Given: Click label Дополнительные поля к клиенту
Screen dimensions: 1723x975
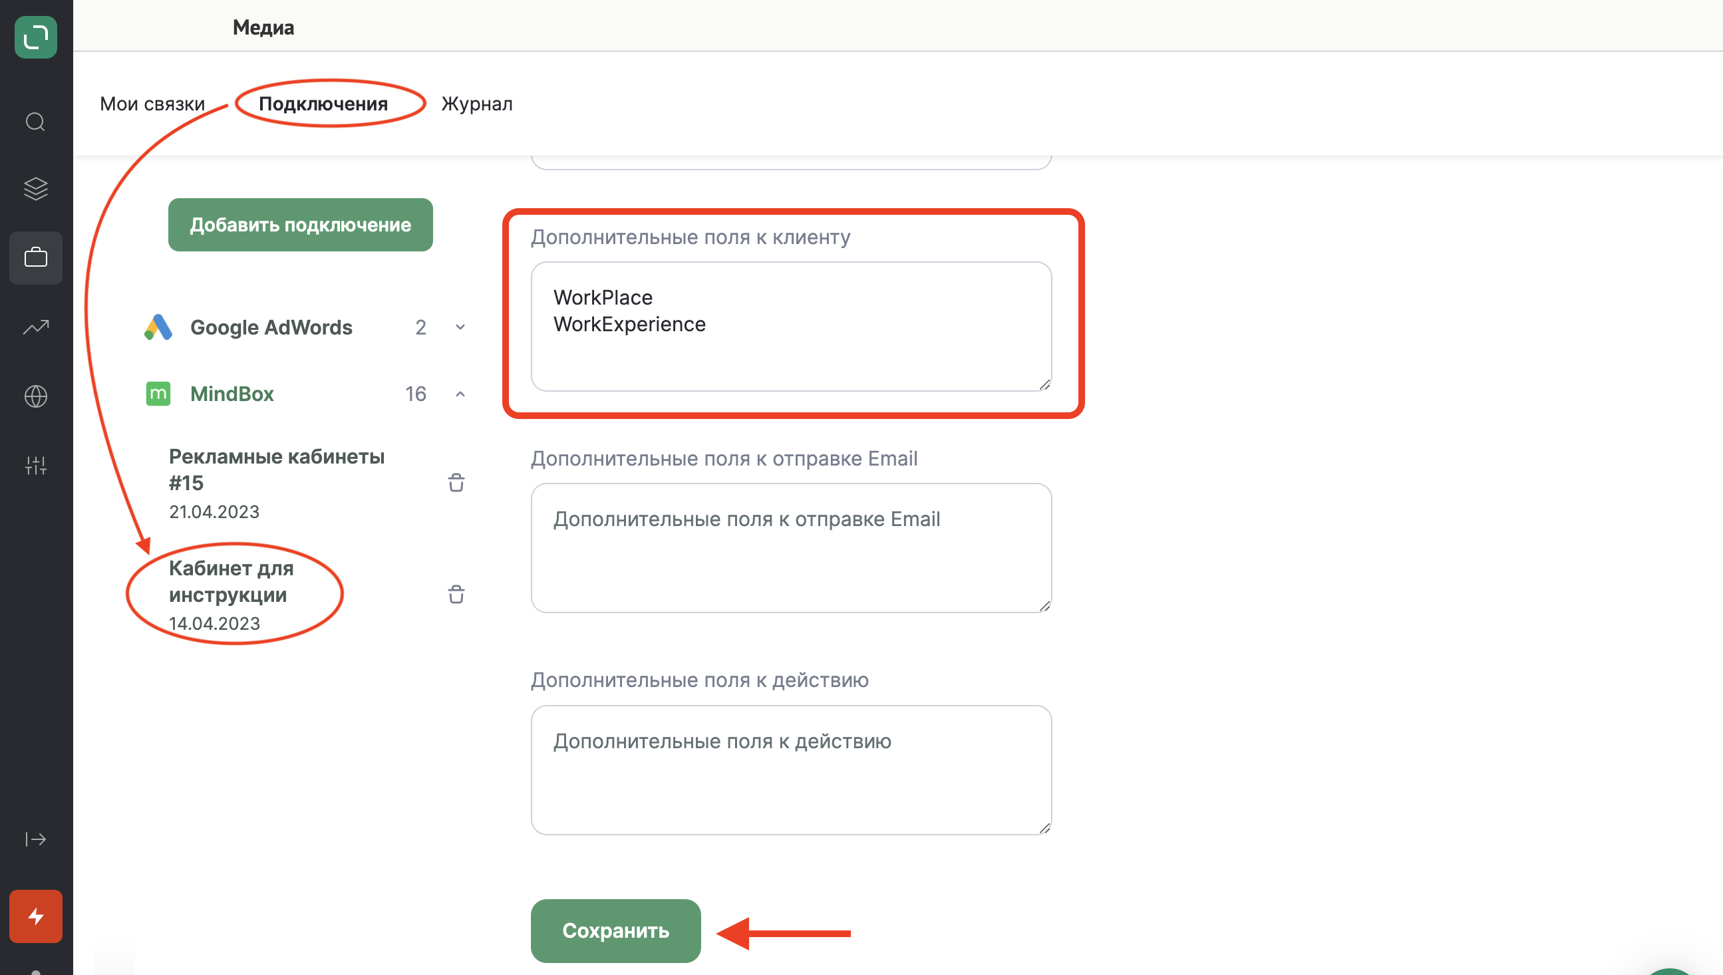Looking at the screenshot, I should point(691,237).
